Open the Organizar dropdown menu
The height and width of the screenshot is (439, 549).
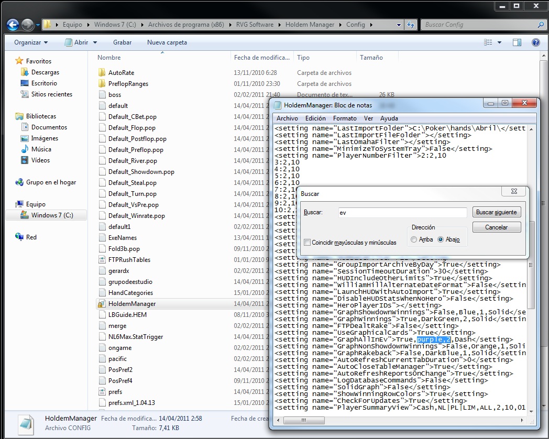pos(31,42)
